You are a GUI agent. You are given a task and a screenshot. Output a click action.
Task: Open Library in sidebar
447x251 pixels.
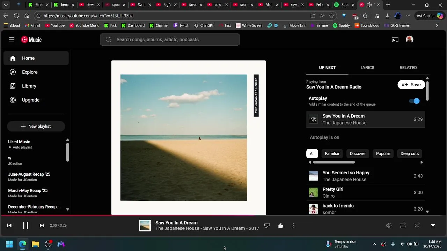pos(36,86)
